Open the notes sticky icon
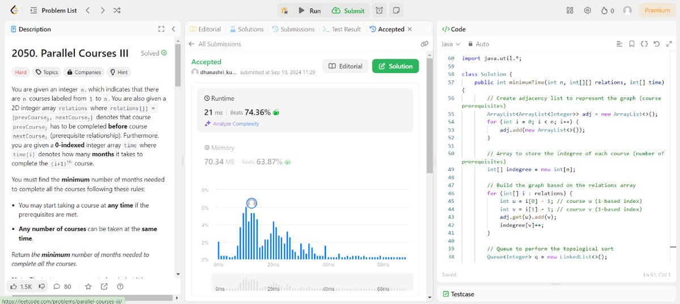This screenshot has height=304, width=680. [396, 10]
